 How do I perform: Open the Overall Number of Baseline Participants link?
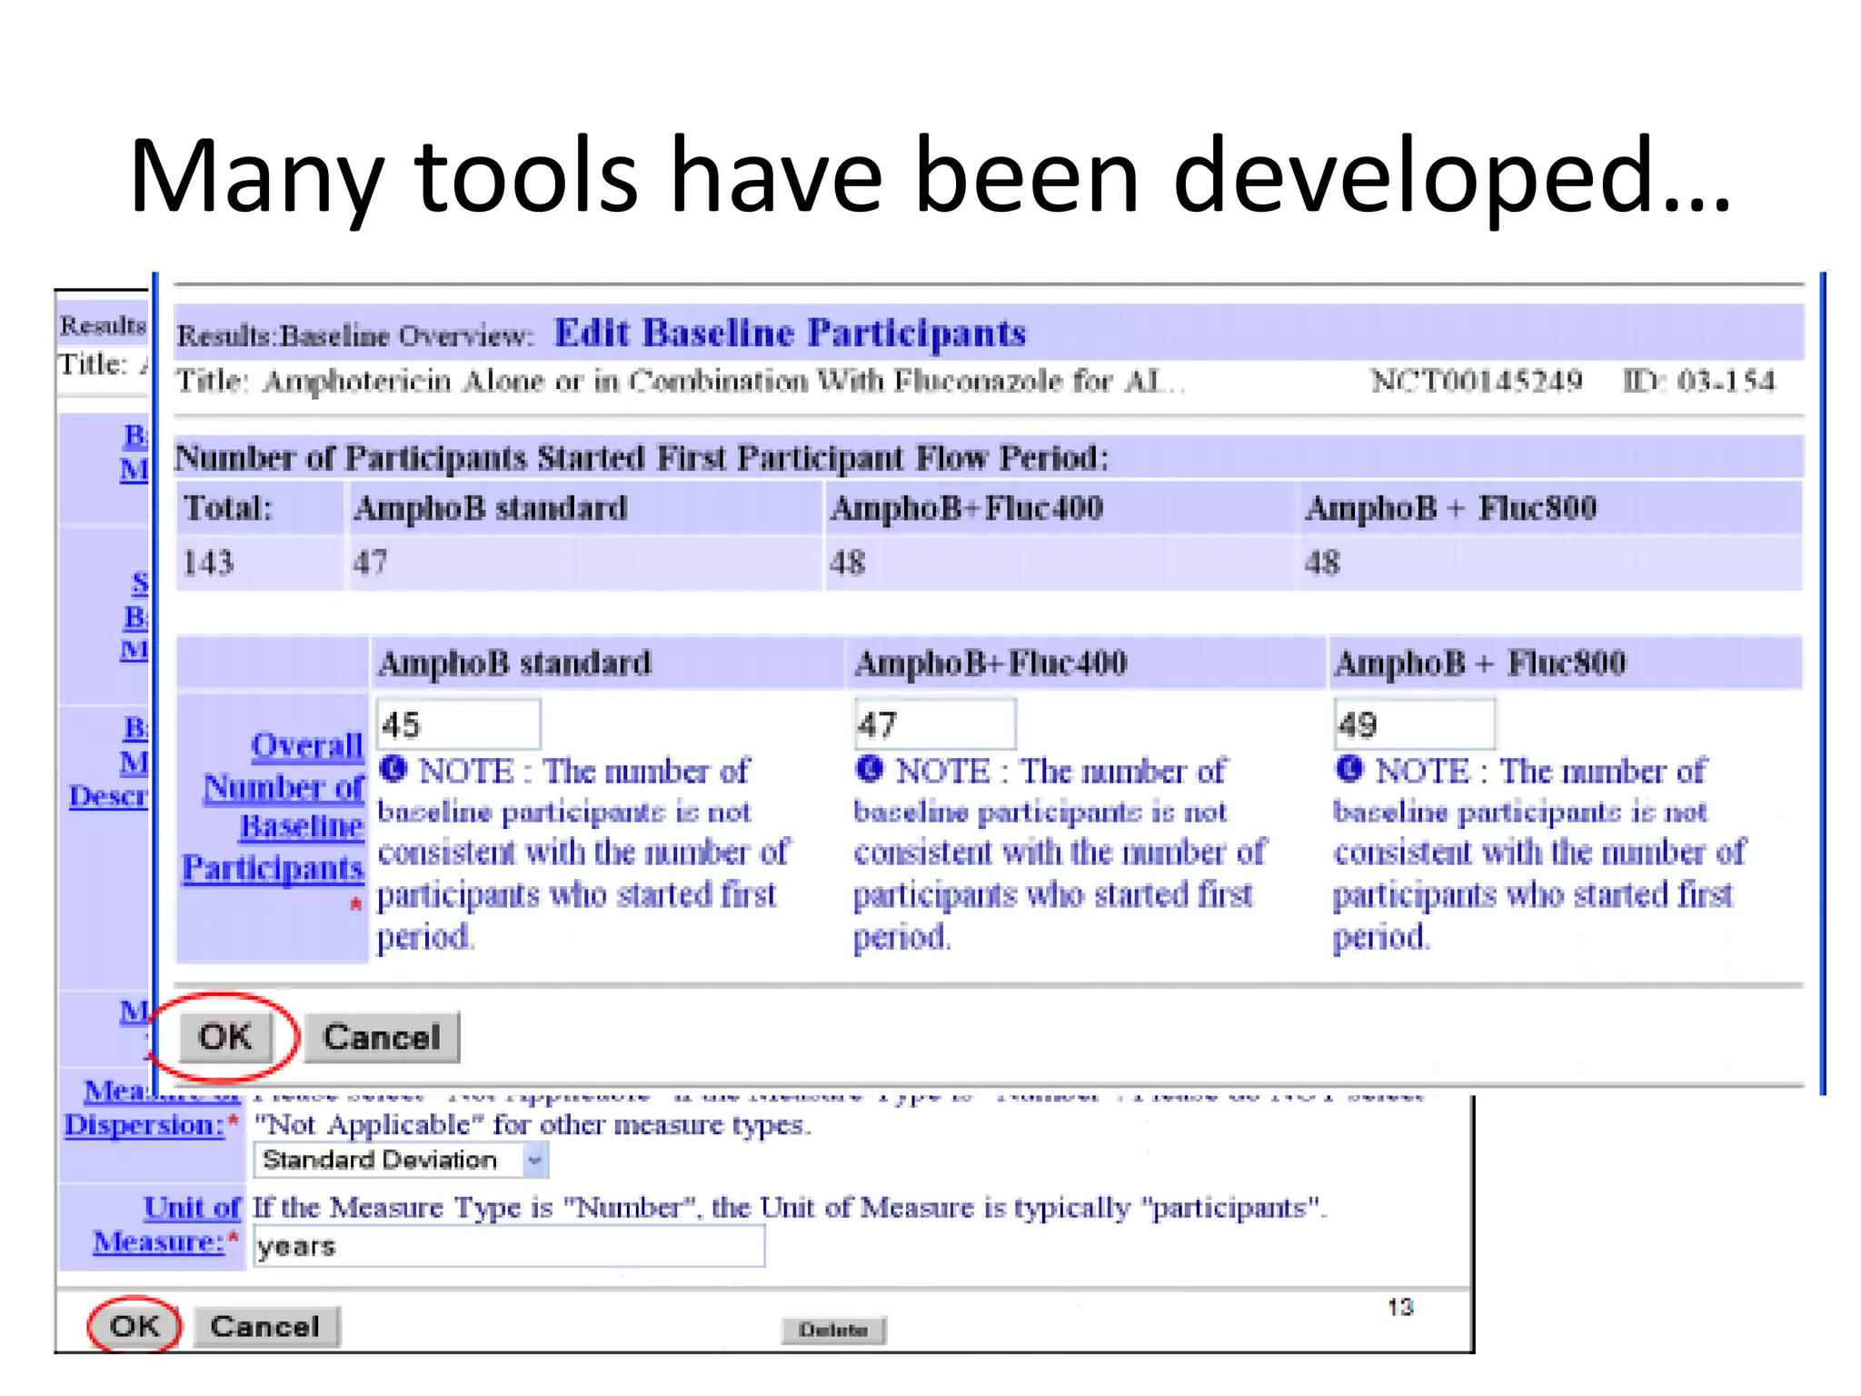pos(273,806)
